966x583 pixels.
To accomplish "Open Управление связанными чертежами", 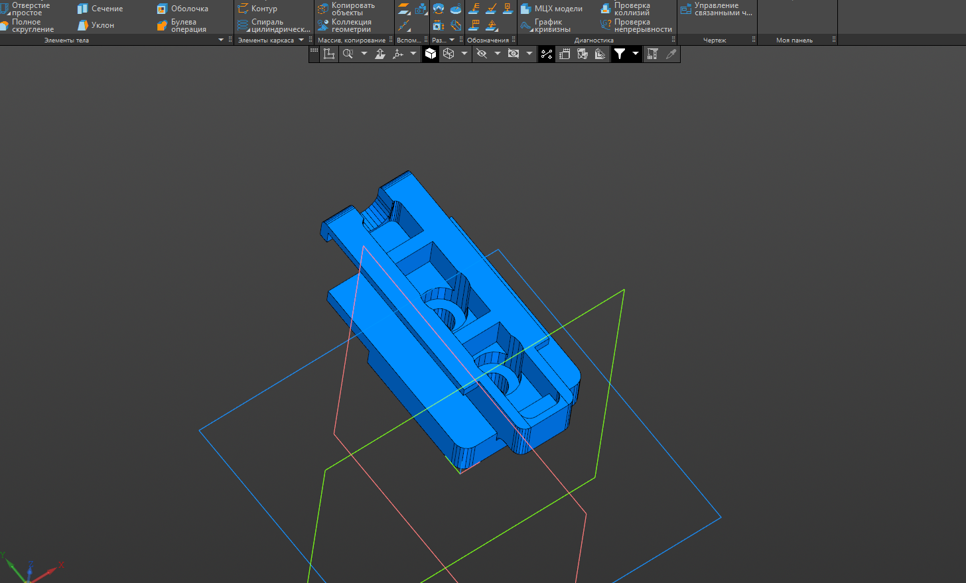I will pos(717,9).
